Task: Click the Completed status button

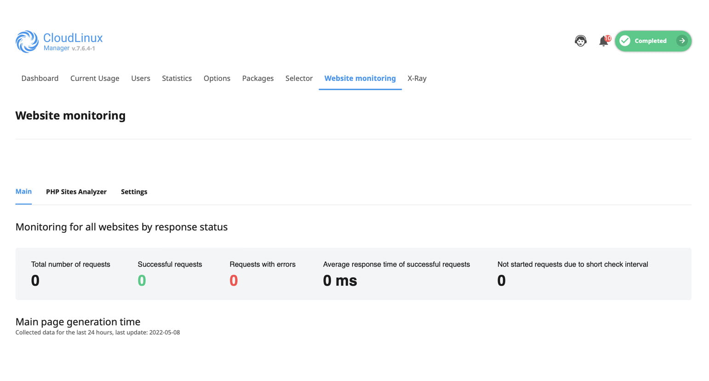Action: [651, 41]
